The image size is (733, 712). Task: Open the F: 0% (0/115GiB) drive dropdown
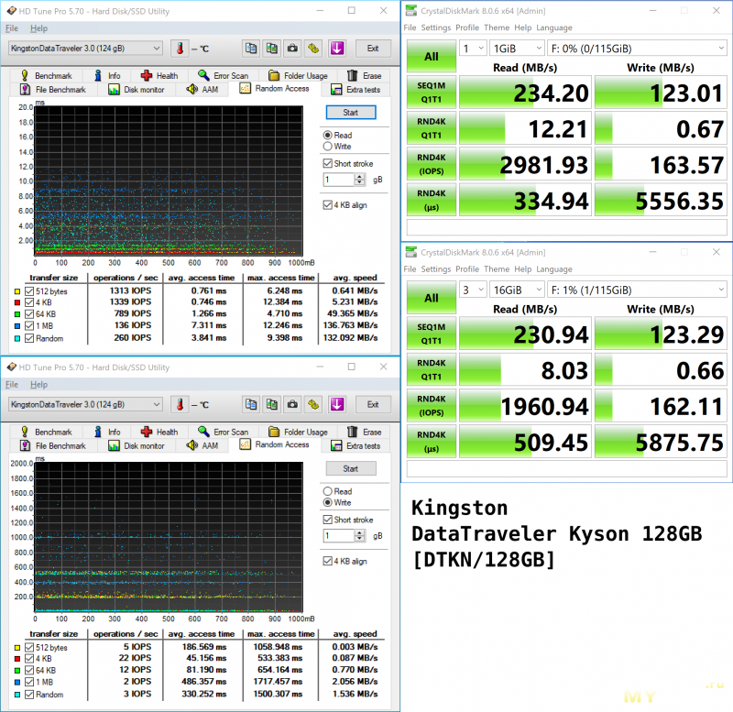coord(637,49)
